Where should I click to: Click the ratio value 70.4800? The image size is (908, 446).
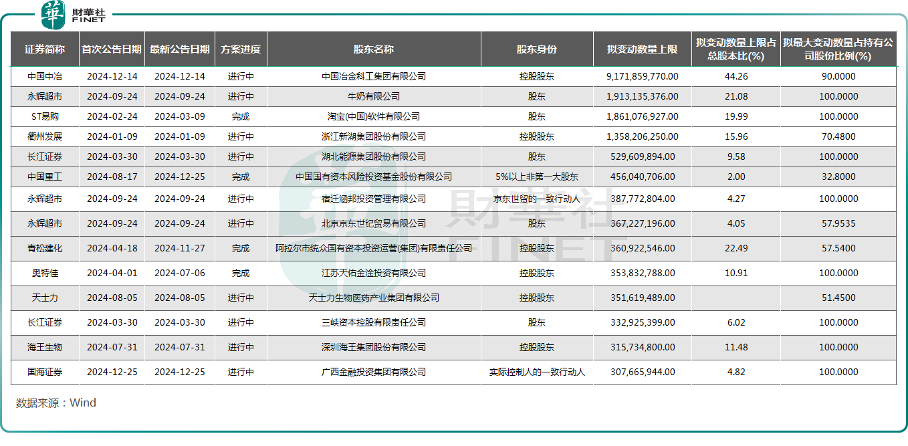pyautogui.click(x=838, y=136)
